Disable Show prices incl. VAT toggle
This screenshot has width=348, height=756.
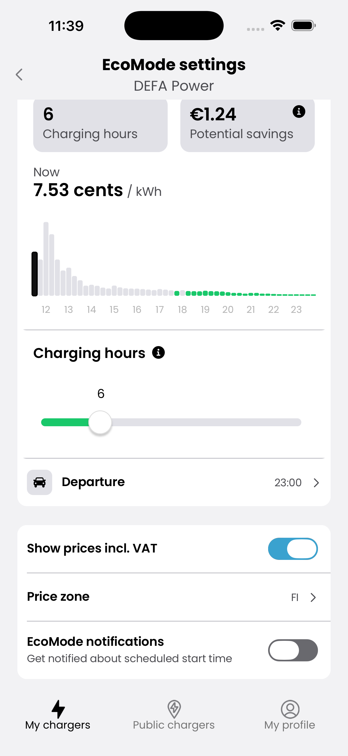(293, 549)
